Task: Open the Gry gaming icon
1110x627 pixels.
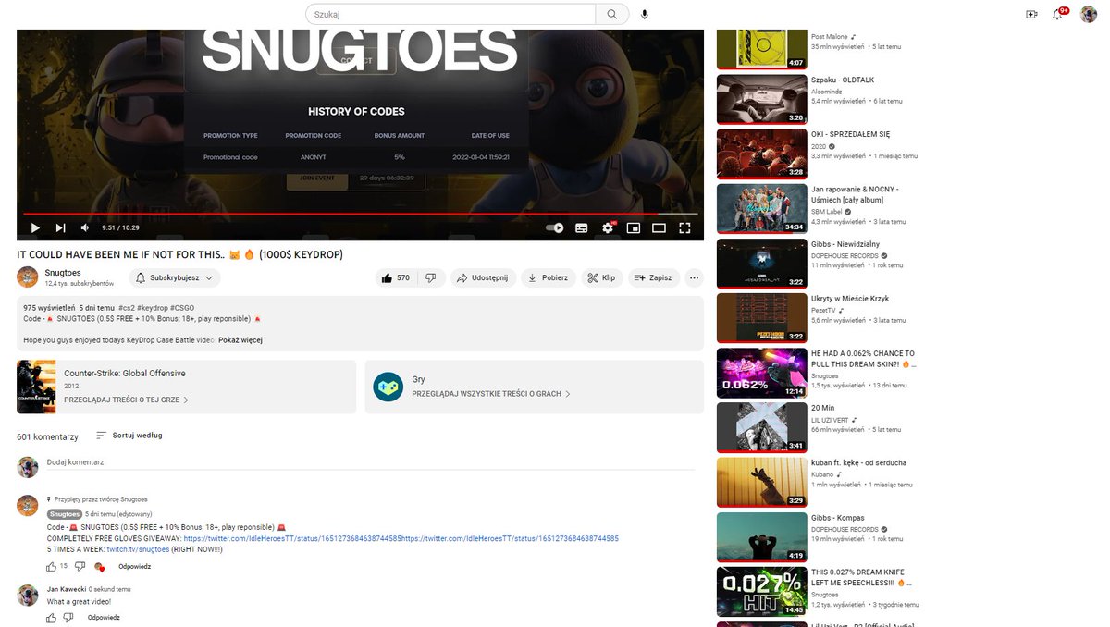Action: click(x=388, y=387)
